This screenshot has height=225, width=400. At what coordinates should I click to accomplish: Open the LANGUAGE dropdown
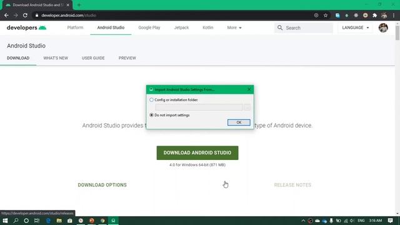coord(356,27)
